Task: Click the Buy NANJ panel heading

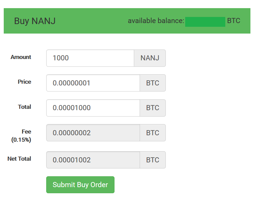Action: [x=35, y=21]
